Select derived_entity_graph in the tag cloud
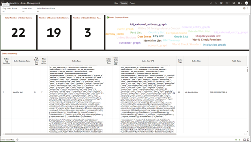 196,27
